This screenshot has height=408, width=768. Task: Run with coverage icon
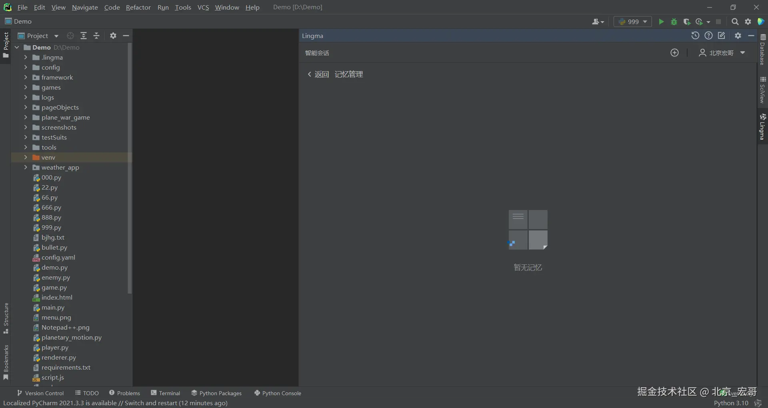pos(687,22)
